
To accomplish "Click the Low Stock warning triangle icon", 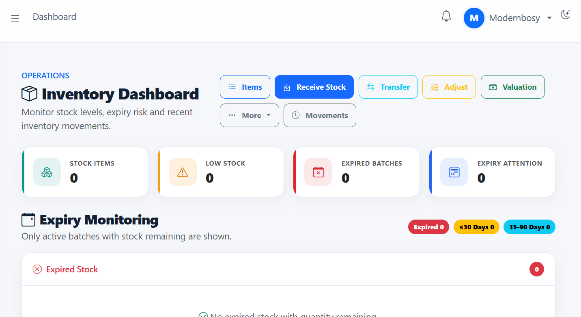I will point(183,172).
